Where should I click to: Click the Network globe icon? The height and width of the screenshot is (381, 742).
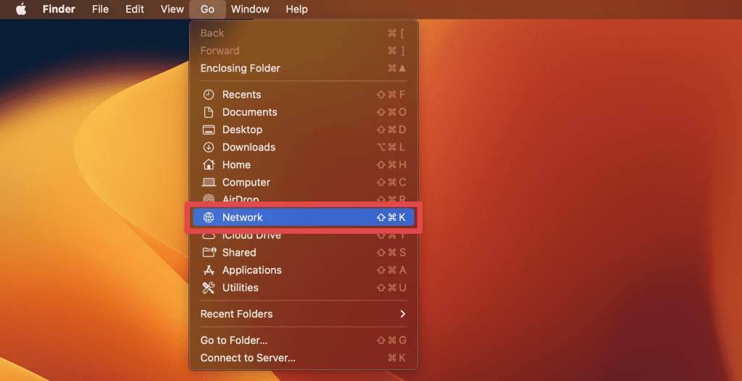coord(209,217)
